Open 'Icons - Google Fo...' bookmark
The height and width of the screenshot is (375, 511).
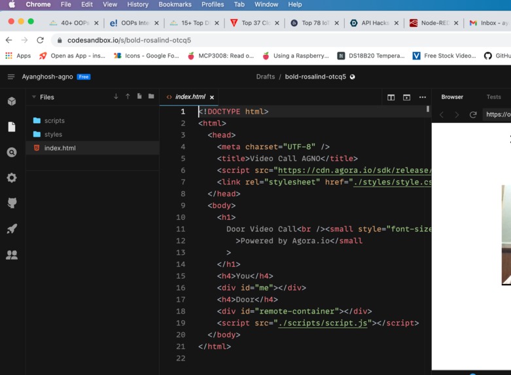click(147, 56)
